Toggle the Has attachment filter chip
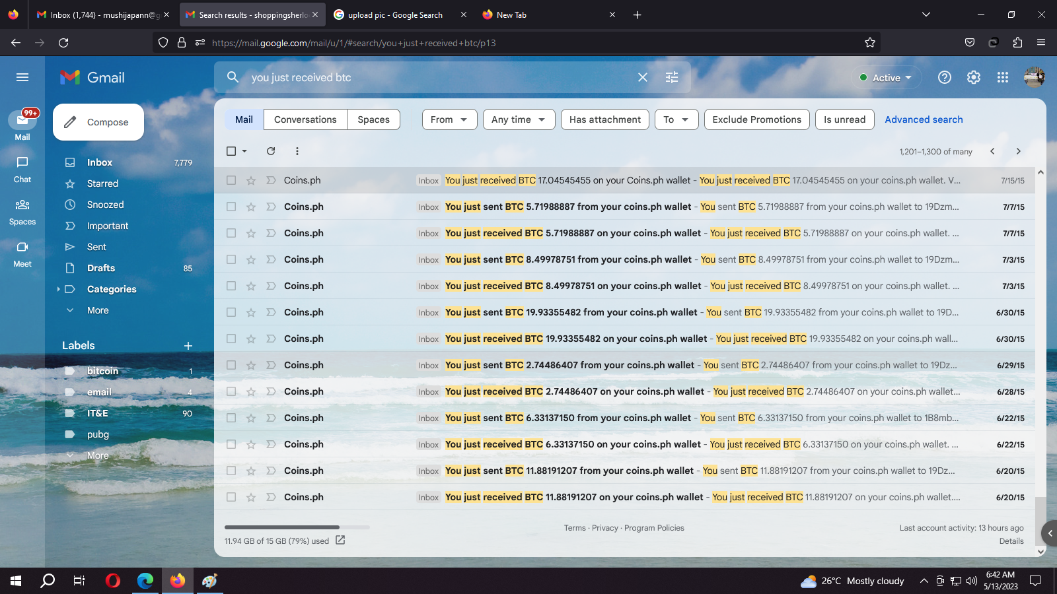Image resolution: width=1057 pixels, height=594 pixels. pyautogui.click(x=605, y=119)
